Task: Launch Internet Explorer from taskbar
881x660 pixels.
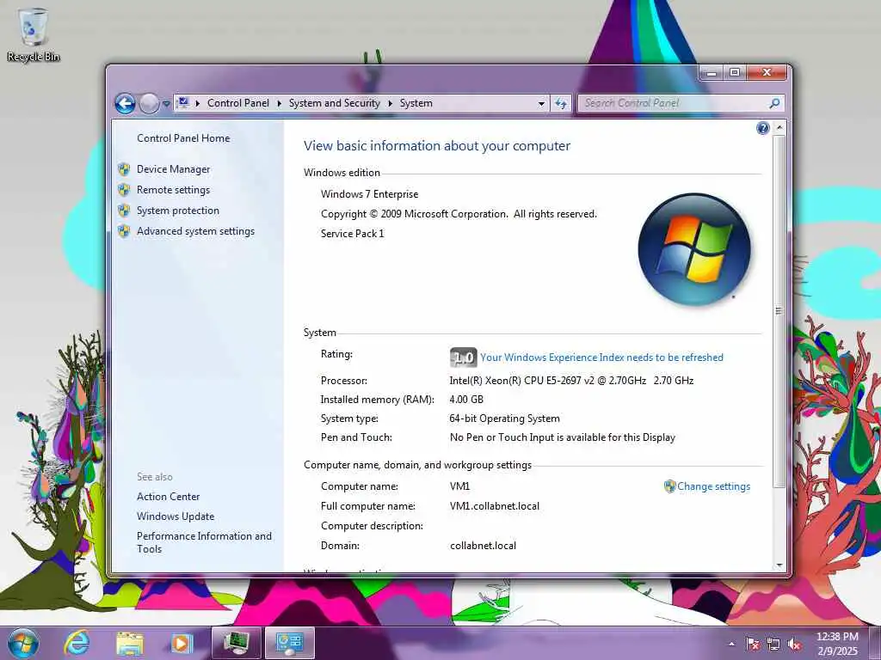Action: coord(77,643)
